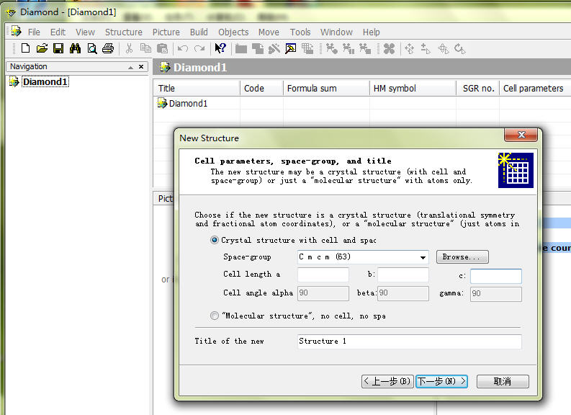Screen dimensions: 571x415
Task: Open the View menu
Action: coord(85,32)
